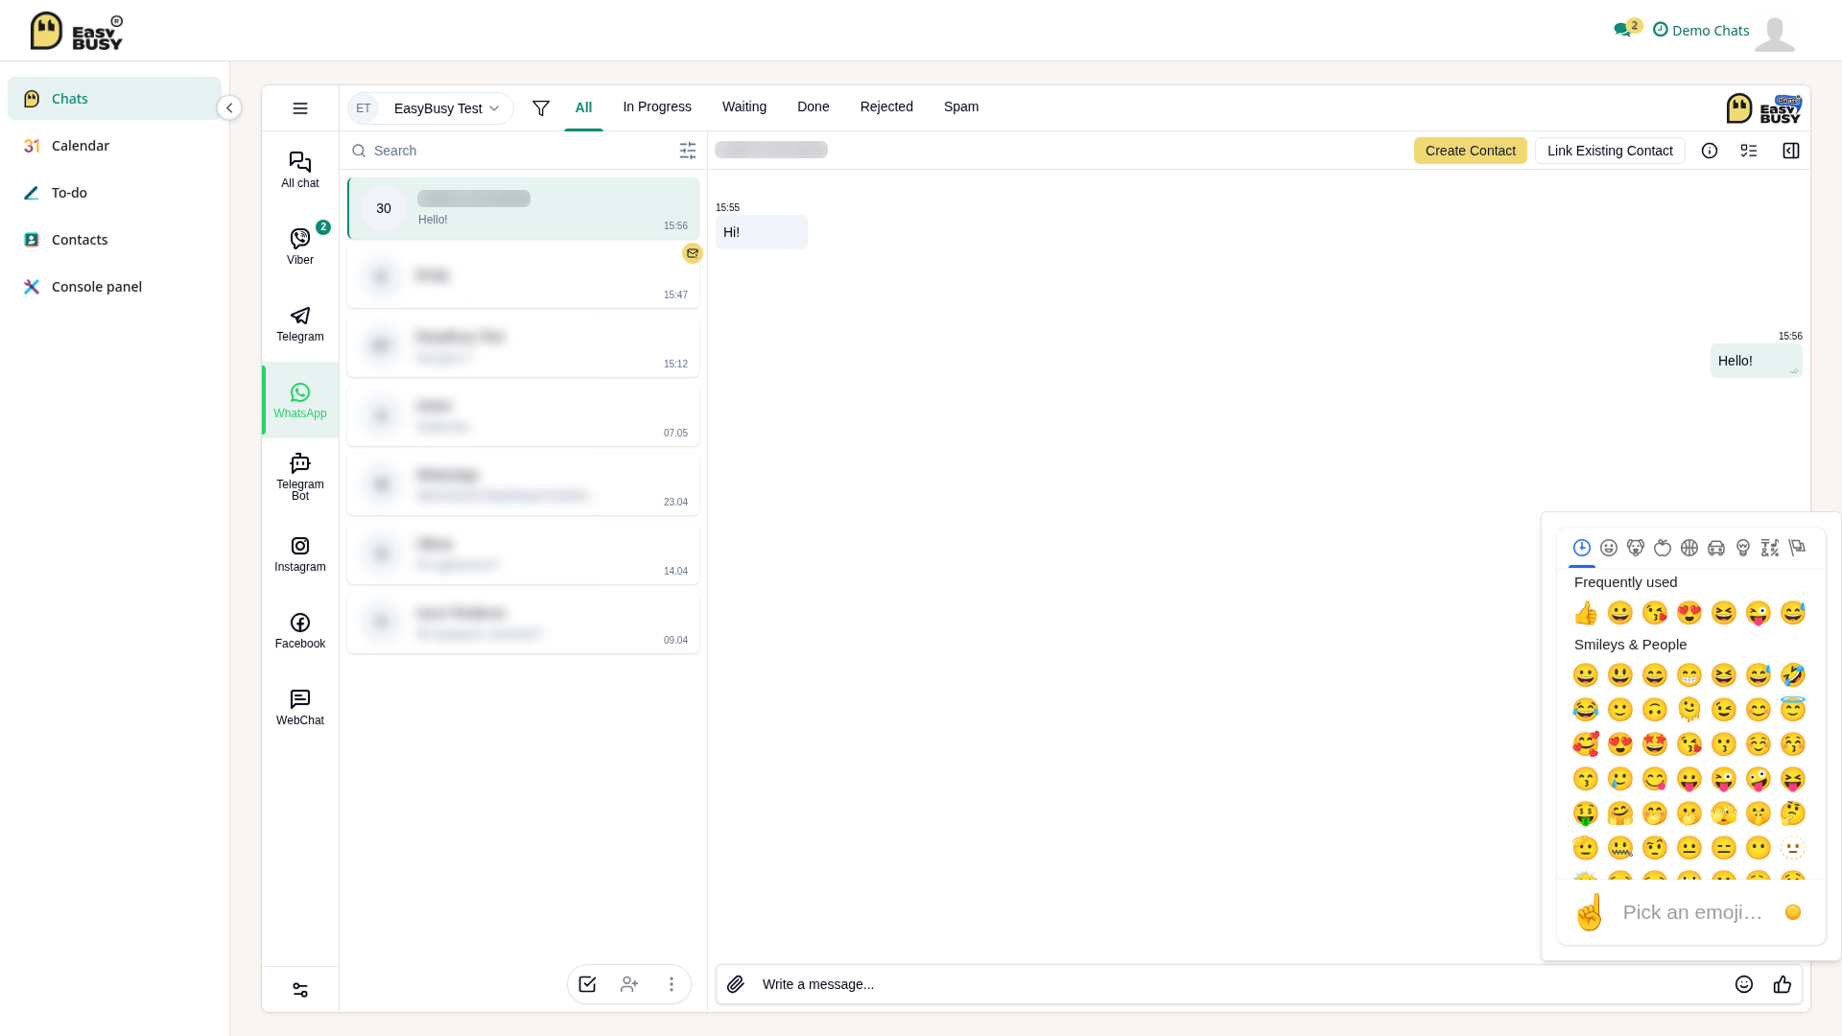The width and height of the screenshot is (1842, 1036).
Task: Open the Facebook channel
Action: [x=300, y=630]
